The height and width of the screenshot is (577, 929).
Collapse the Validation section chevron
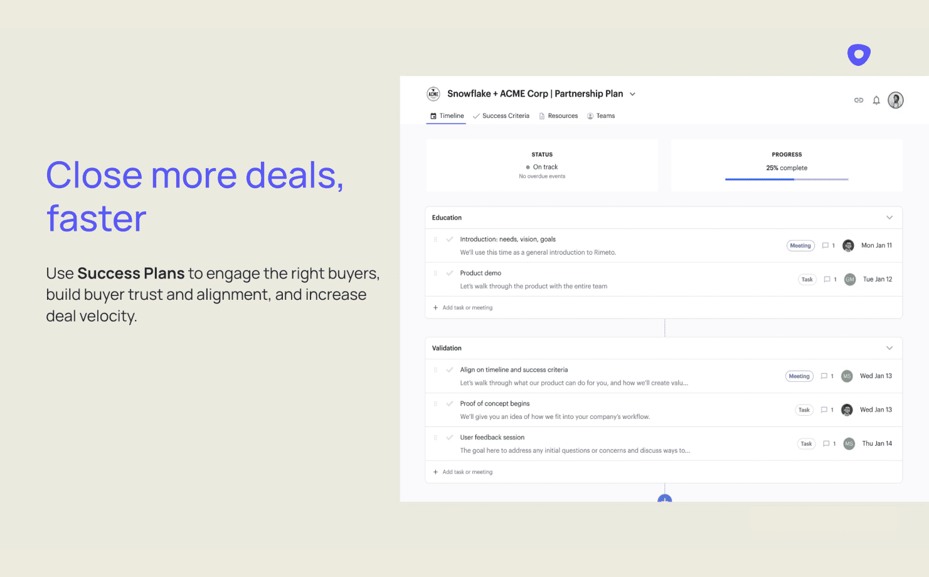pos(889,348)
